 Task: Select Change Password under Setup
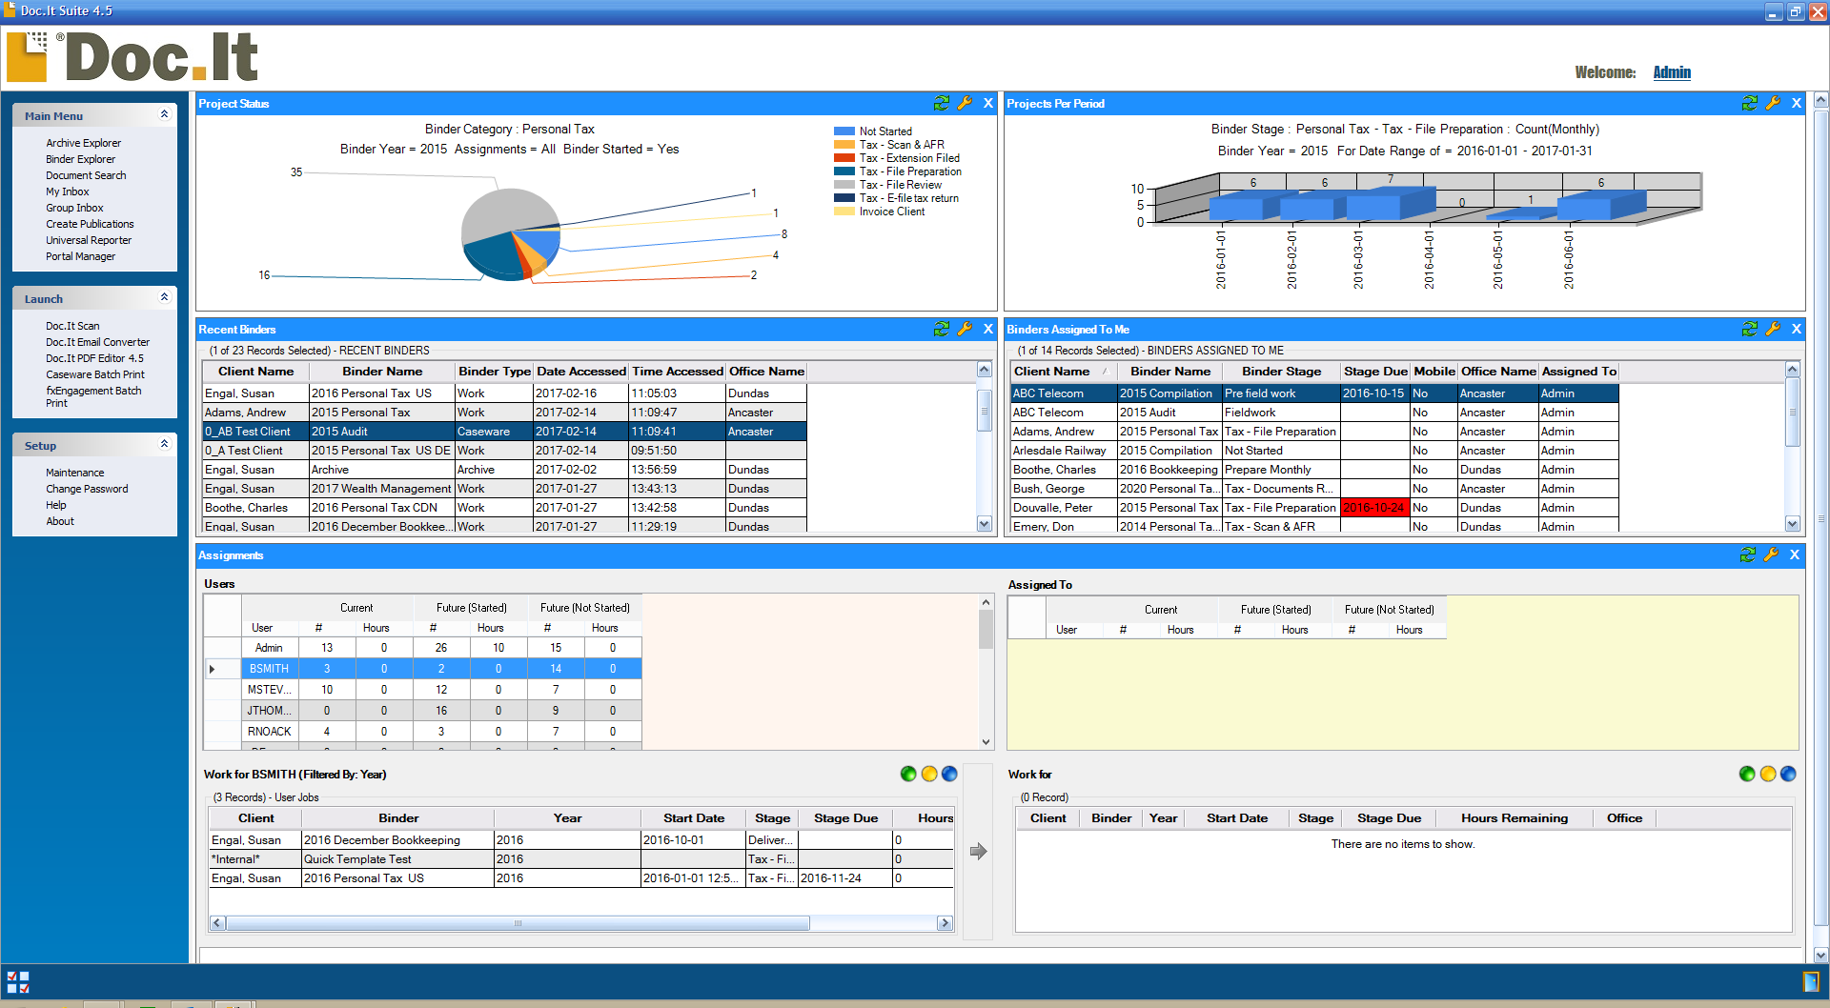[87, 489]
